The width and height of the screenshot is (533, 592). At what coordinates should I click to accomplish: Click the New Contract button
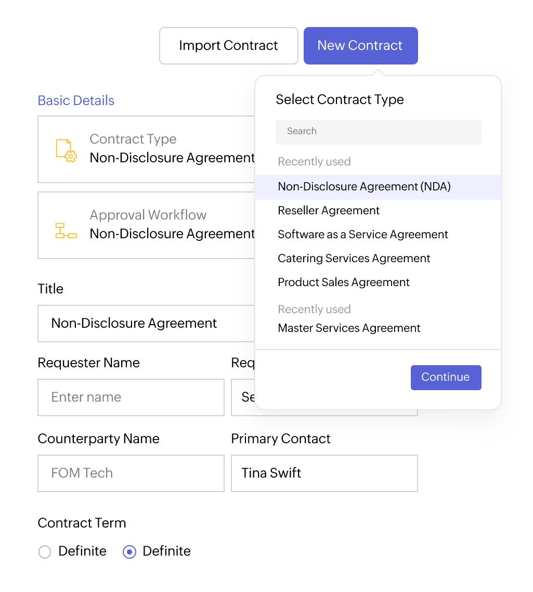(360, 46)
